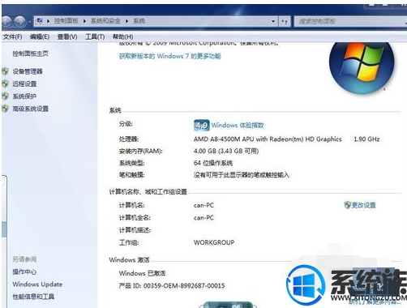Open the 帮助(H) menu
This screenshot has width=407, height=308.
click(x=123, y=36)
